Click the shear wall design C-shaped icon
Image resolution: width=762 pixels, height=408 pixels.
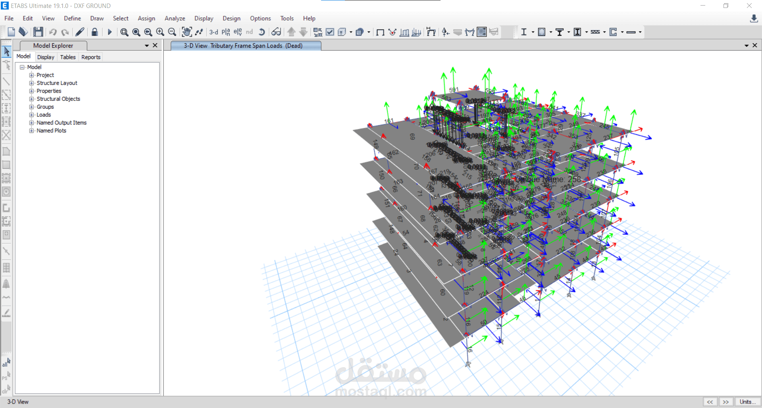[x=613, y=32]
